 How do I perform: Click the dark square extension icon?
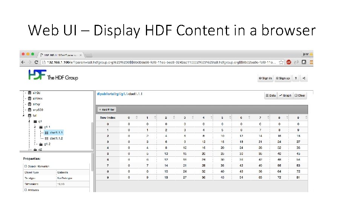(x=304, y=62)
